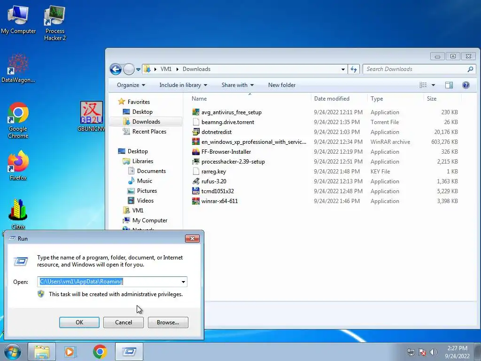The height and width of the screenshot is (361, 481).
Task: Refresh the Downloads folder view
Action: point(354,69)
